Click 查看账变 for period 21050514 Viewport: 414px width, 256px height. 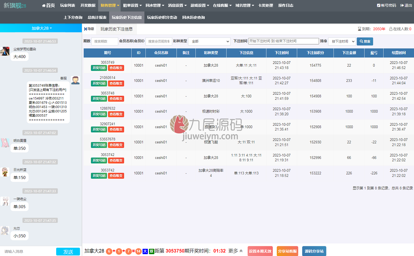[x=116, y=83]
